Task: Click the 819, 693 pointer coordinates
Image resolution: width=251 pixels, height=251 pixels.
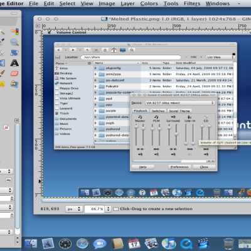Action: pos(50,209)
